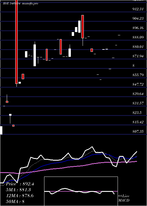Click the 50MA readout line
The width and height of the screenshot is (147, 206).
pos(15,202)
